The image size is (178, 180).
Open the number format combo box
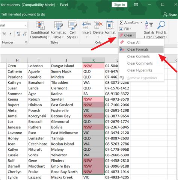point(14,25)
